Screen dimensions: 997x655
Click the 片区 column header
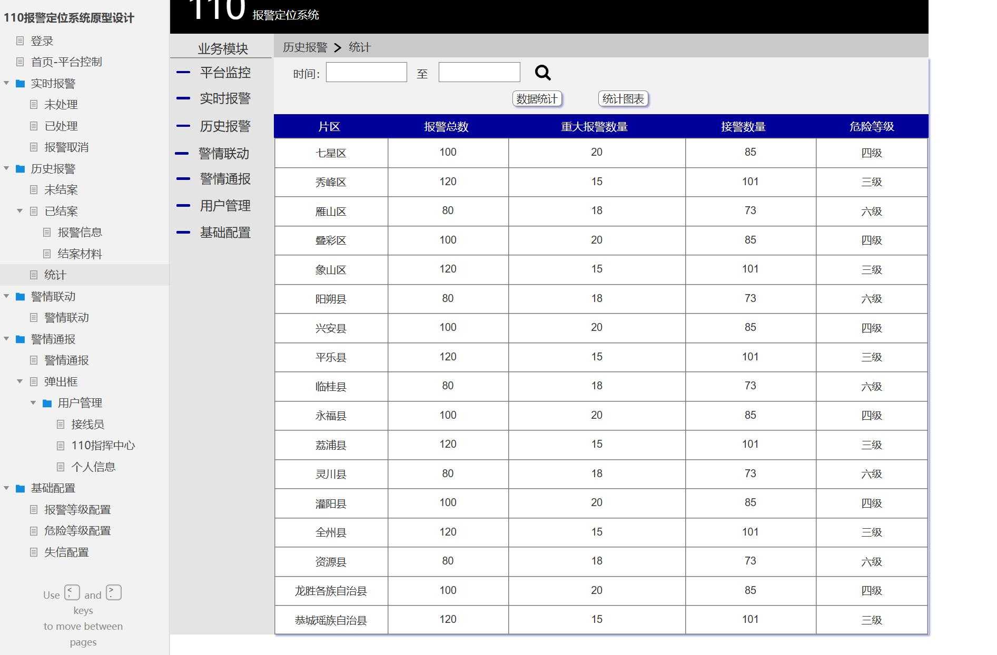pyautogui.click(x=329, y=127)
